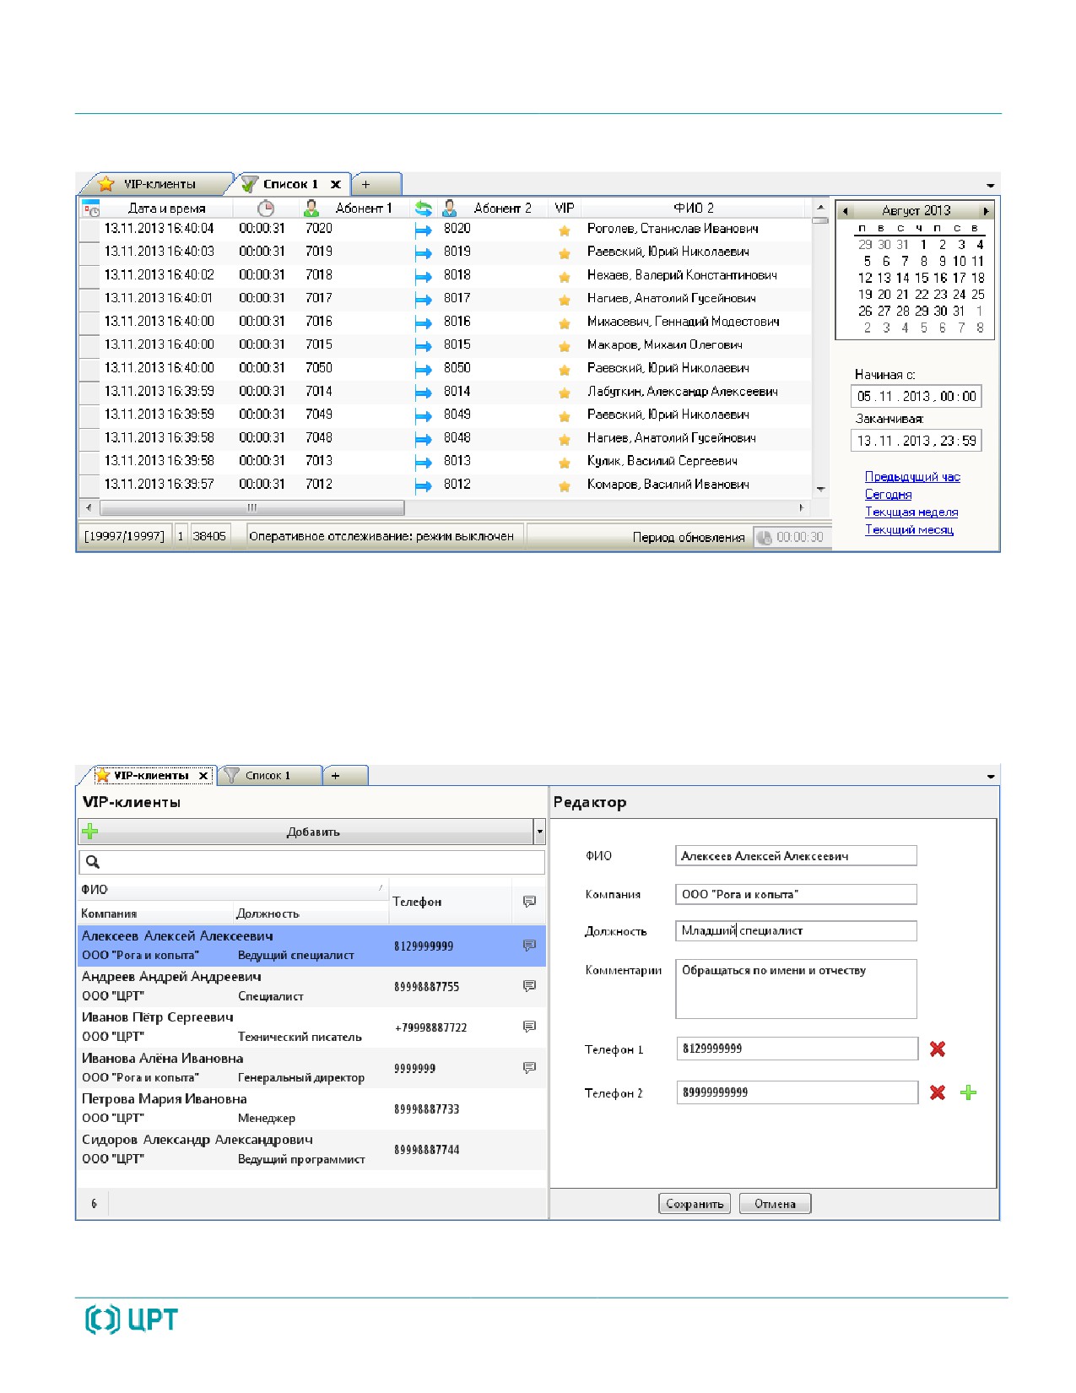Screen dimensions: 1076x1393
Task: Click Сегодня link
Action: click(x=888, y=495)
